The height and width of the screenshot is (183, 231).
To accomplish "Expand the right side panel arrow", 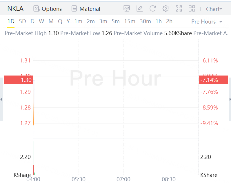I will click(230, 99).
